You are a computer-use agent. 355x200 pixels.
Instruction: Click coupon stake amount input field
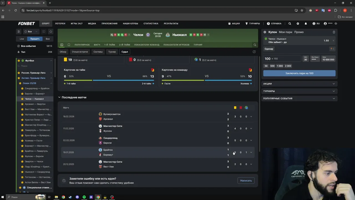[282, 59]
